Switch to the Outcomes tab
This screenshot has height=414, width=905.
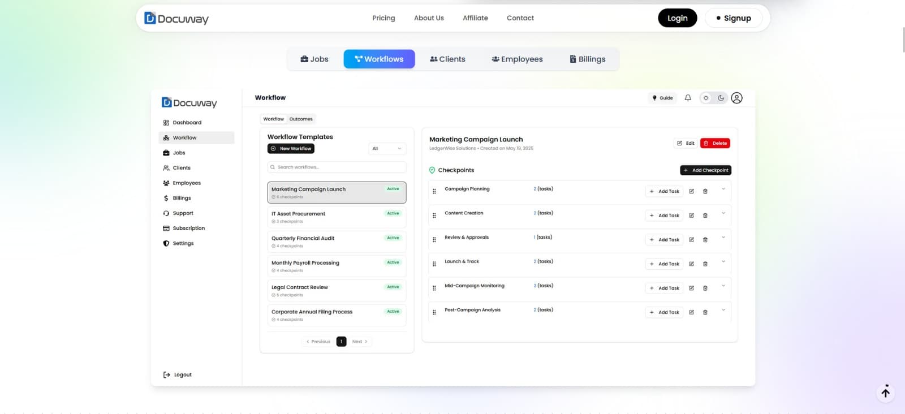tap(301, 119)
